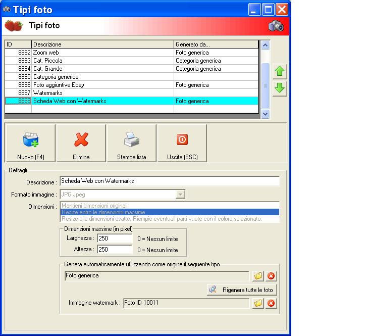The image size is (369, 336).
Task: Print the list with Stampa lista
Action: coord(132,143)
